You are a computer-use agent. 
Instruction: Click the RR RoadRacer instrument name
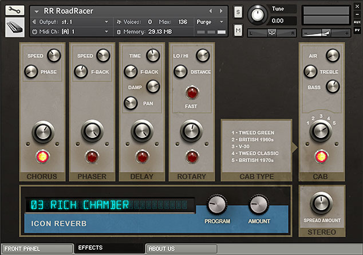coord(69,11)
